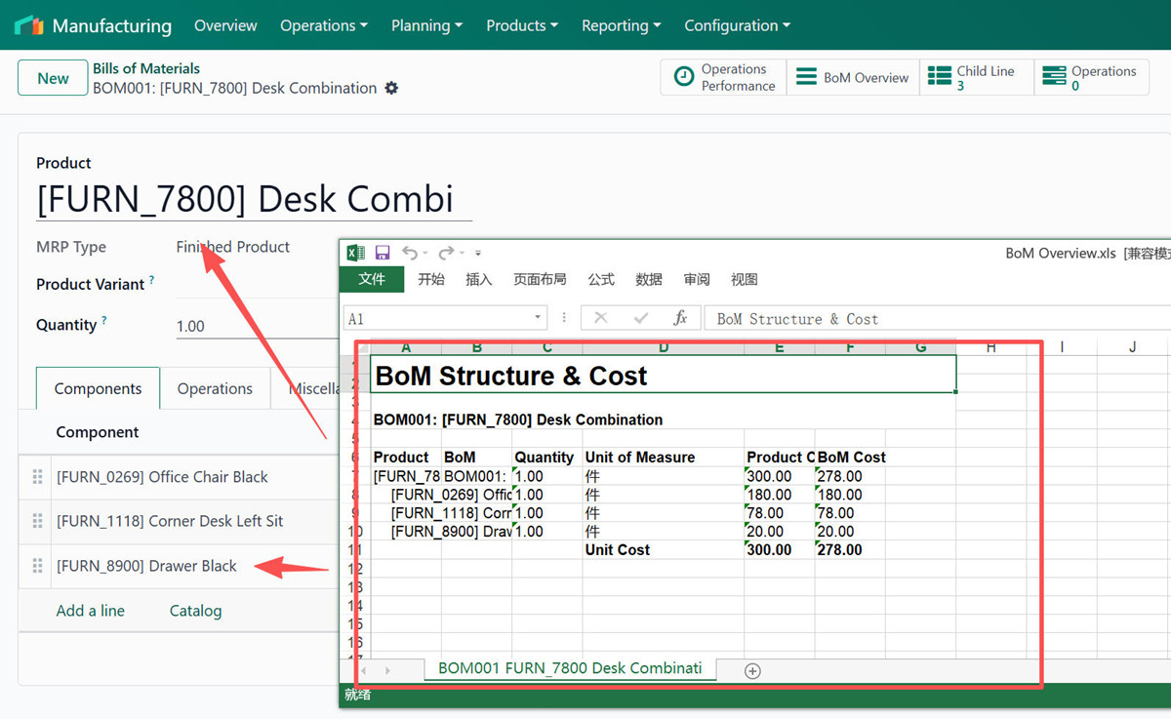
Task: Grab drag handle for Drawer Black row
Action: [37, 566]
